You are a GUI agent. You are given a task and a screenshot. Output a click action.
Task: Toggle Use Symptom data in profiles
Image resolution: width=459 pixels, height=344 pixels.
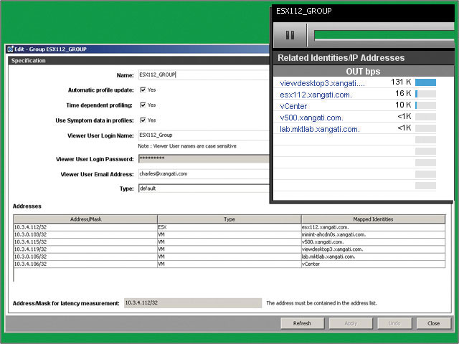pos(143,120)
